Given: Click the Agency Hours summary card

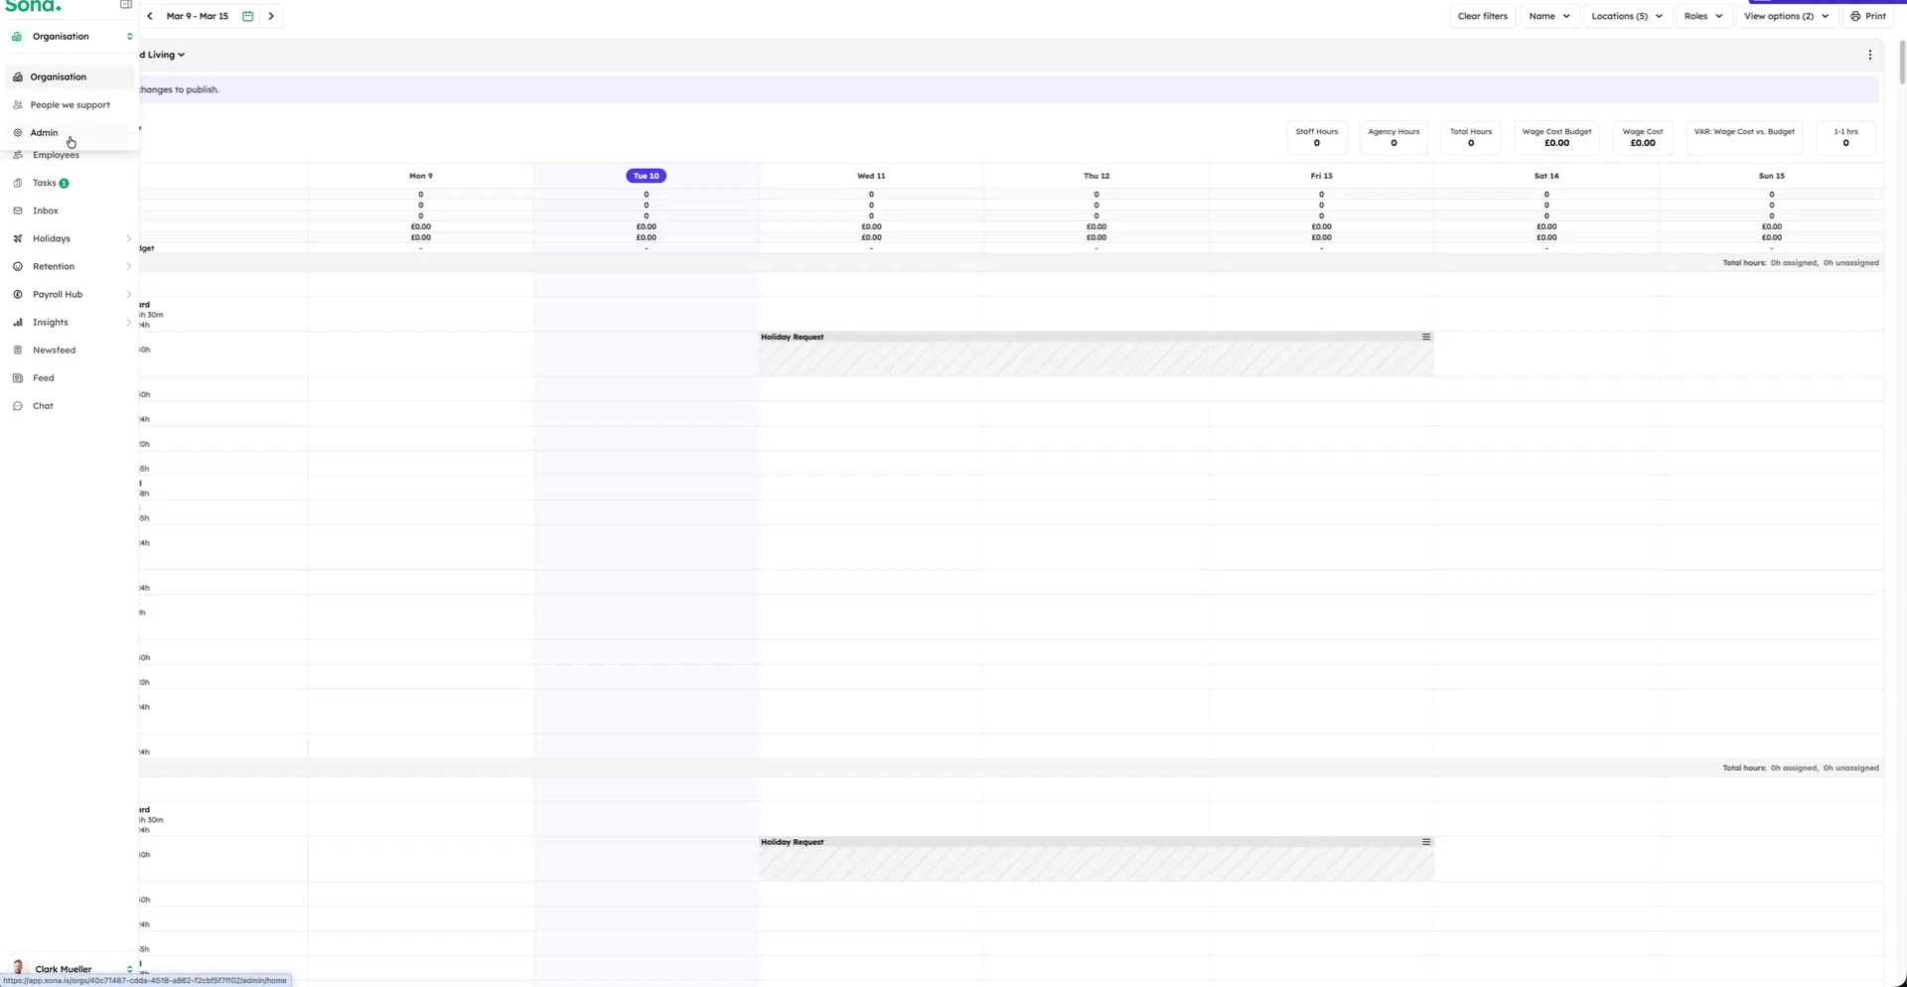Looking at the screenshot, I should pos(1394,137).
